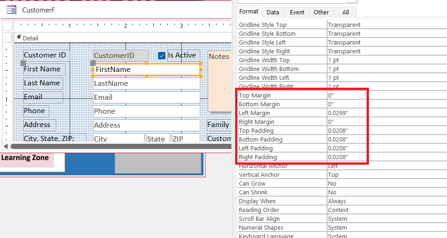Open the Event tab in Property Sheet

point(297,13)
